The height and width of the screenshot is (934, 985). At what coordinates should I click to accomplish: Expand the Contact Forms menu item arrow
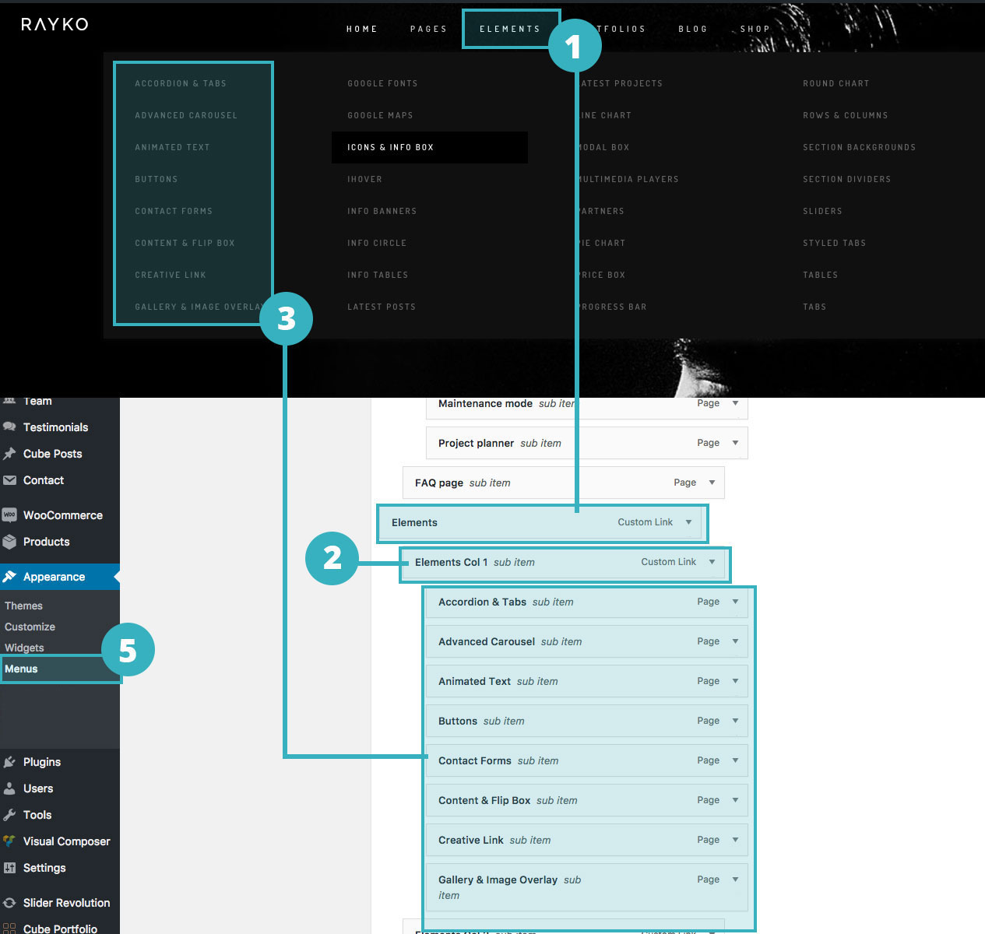tap(735, 760)
